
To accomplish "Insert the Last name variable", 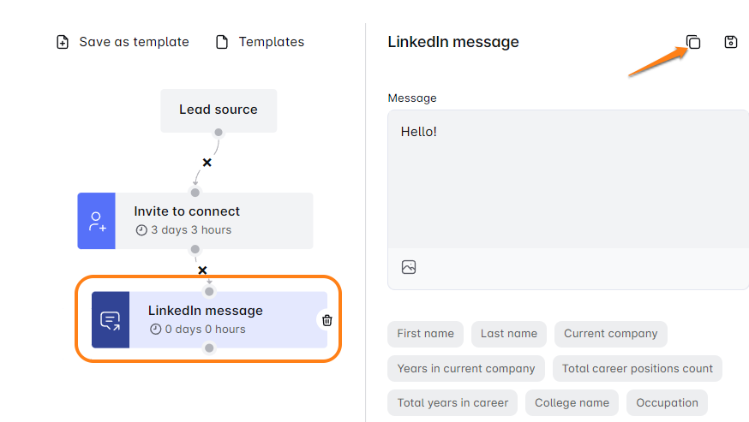I will pos(509,334).
